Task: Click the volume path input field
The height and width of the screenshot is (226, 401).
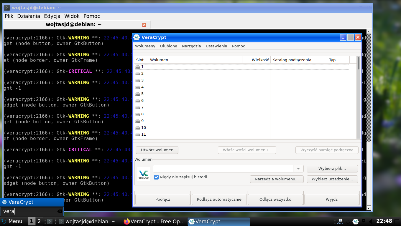Action: [x=223, y=169]
